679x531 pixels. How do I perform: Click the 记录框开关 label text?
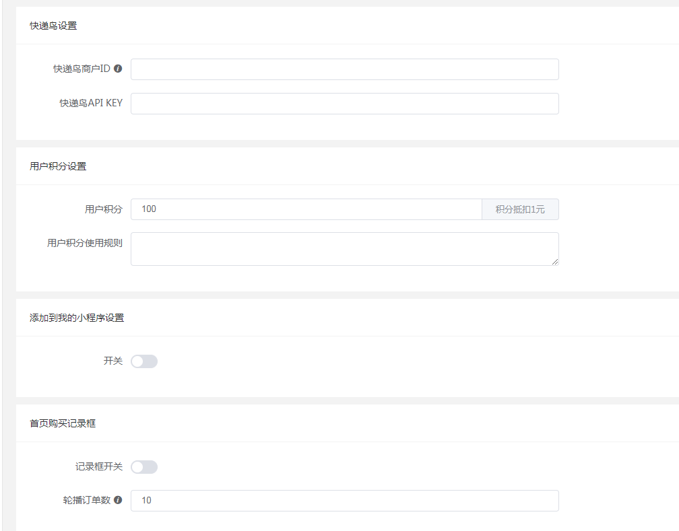[x=99, y=466]
